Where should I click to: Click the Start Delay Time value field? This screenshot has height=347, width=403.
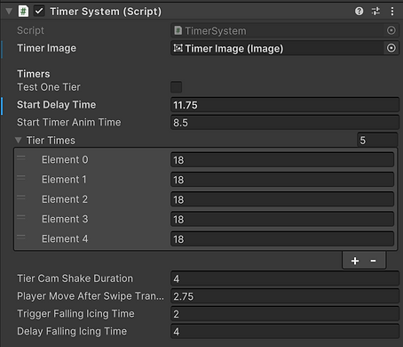[x=285, y=105]
